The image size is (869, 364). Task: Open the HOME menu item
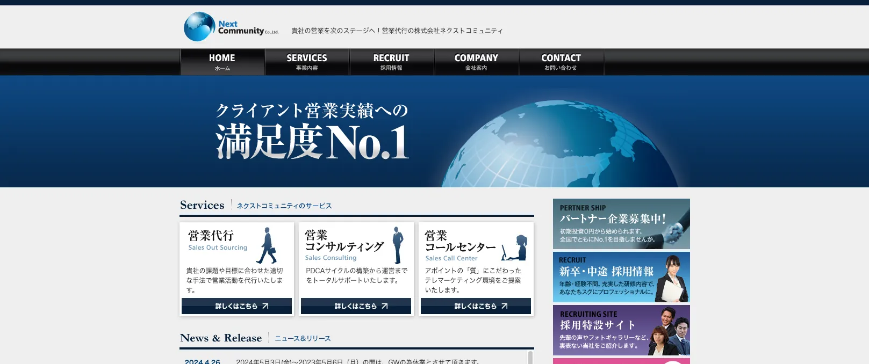coord(222,62)
